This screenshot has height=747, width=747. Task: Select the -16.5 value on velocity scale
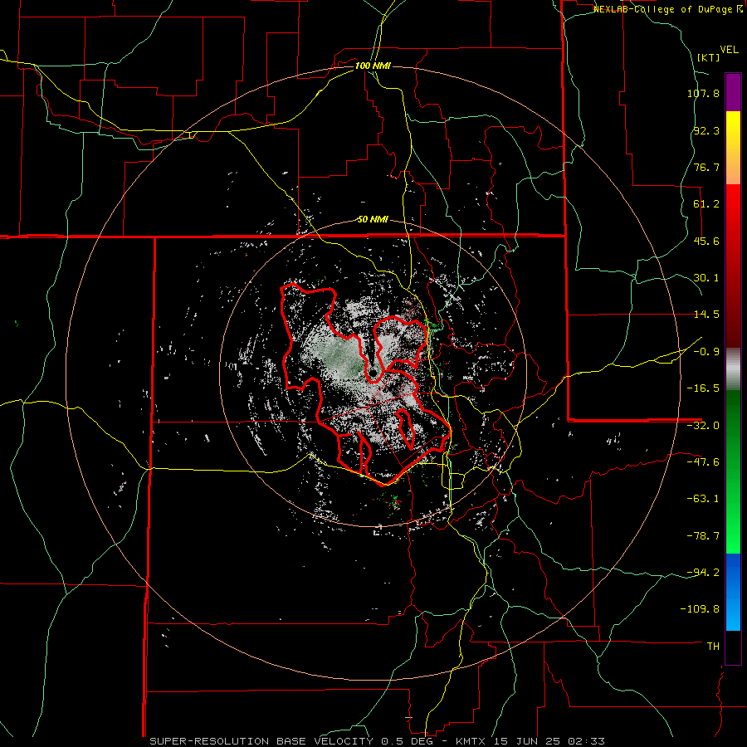pyautogui.click(x=703, y=388)
